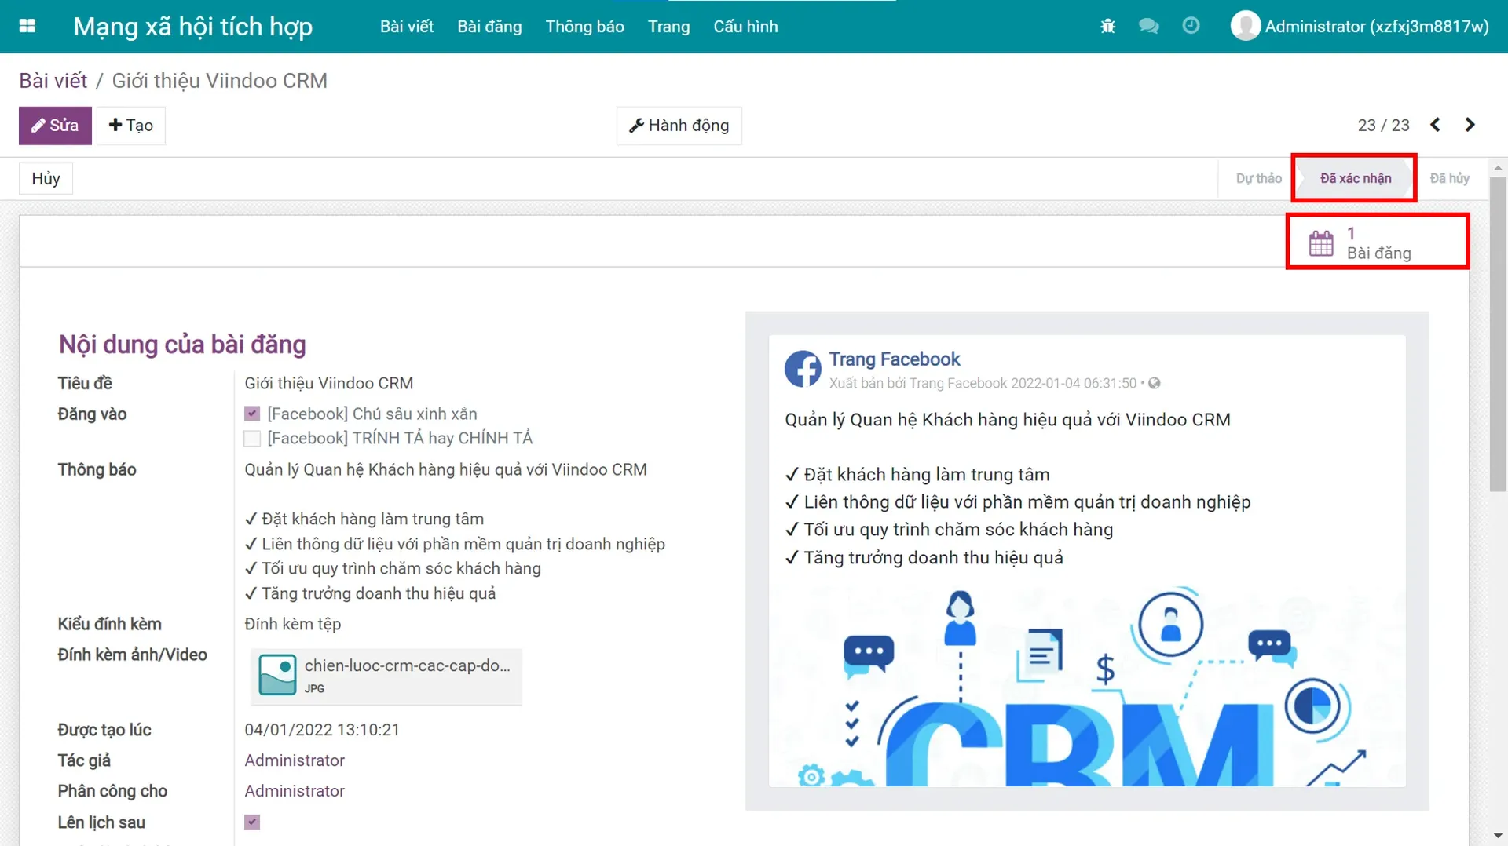Select the Dự thảo status stage
The width and height of the screenshot is (1508, 846).
(1258, 178)
